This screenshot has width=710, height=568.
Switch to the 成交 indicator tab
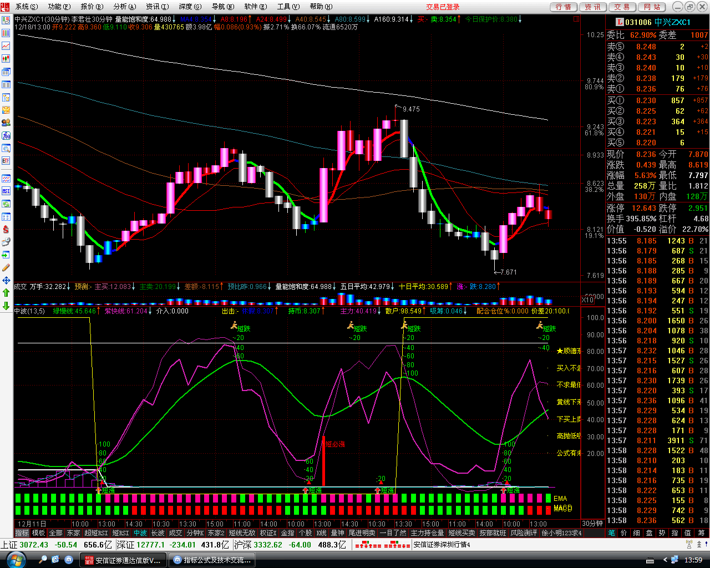(x=175, y=533)
